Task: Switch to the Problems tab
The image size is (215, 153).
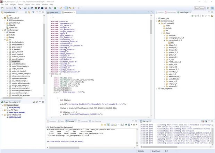Action: coord(52,121)
